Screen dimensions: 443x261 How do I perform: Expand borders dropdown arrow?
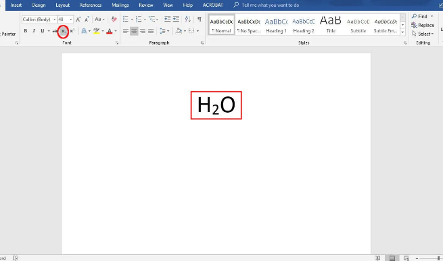pos(197,31)
